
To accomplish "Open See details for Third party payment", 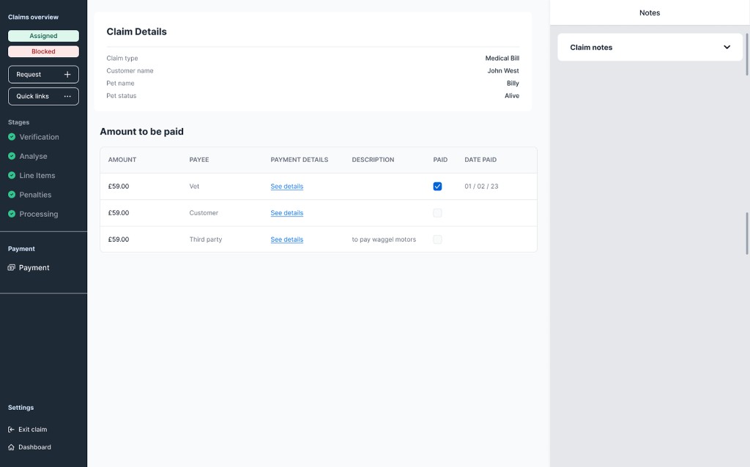I will [x=287, y=239].
